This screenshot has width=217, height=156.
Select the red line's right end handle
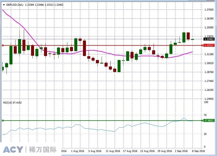coord(202,45)
